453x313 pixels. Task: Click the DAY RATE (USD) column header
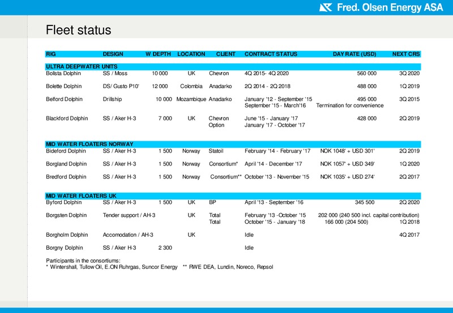point(354,54)
